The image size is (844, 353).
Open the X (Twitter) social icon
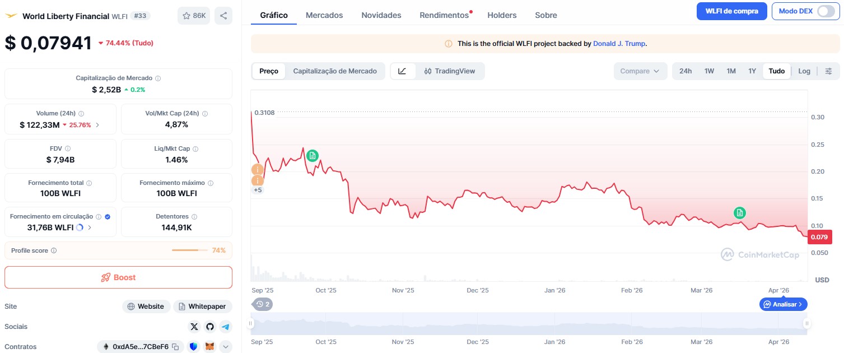[194, 327]
